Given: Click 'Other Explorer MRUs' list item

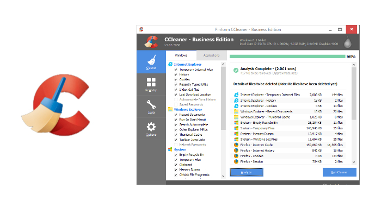Looking at the screenshot, I should (193, 130).
